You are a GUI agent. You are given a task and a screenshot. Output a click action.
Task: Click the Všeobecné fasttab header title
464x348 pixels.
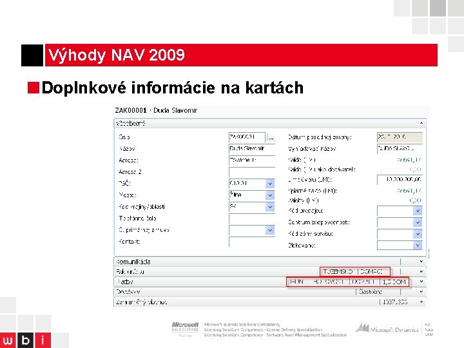click(130, 123)
